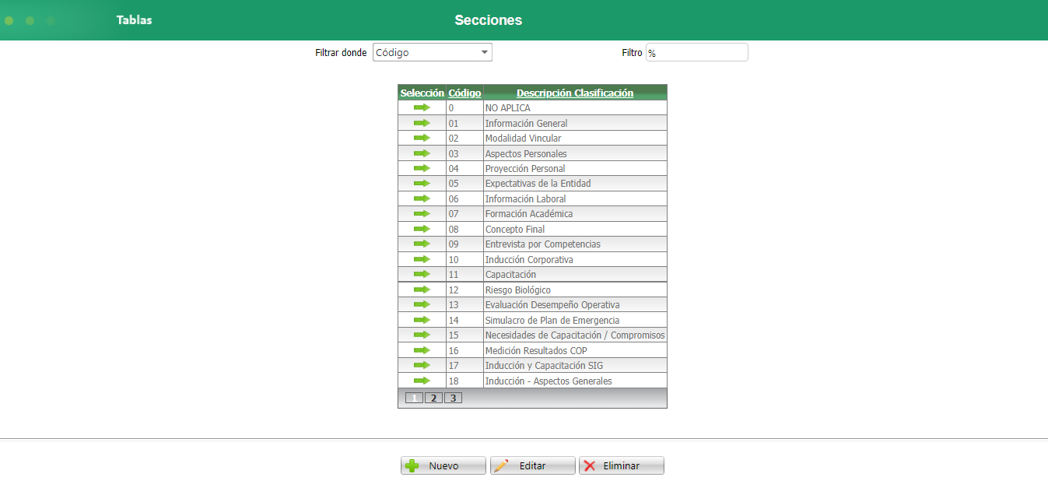Select arrow icon for Simulacro de Plan de Emergencia
Viewport: 1048px width, 495px height.
click(x=422, y=320)
